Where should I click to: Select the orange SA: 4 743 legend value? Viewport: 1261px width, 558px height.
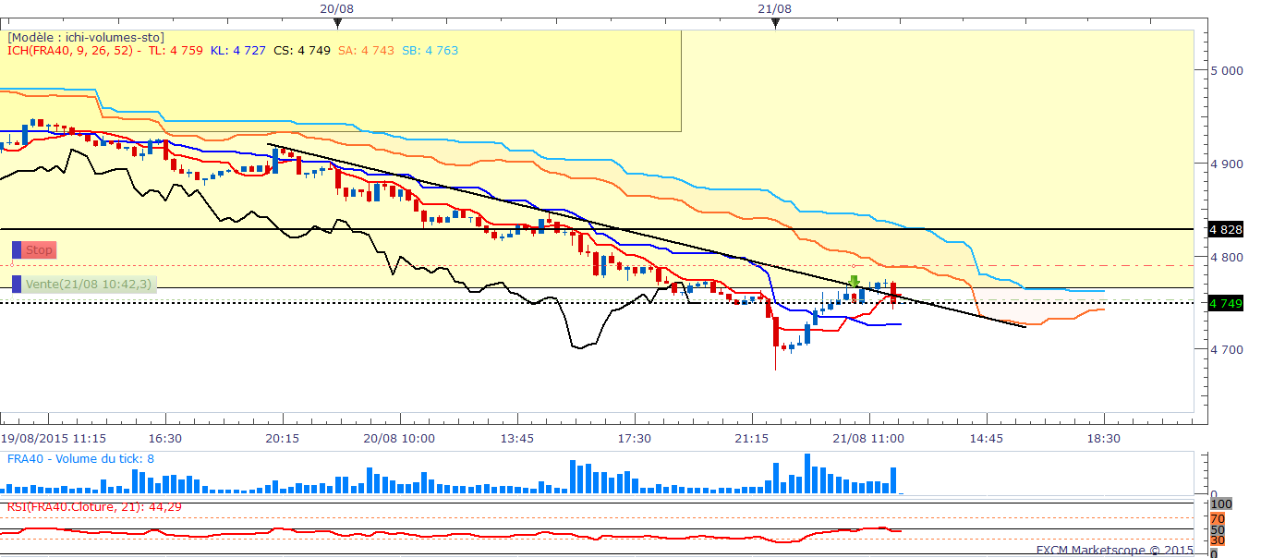[x=366, y=51]
